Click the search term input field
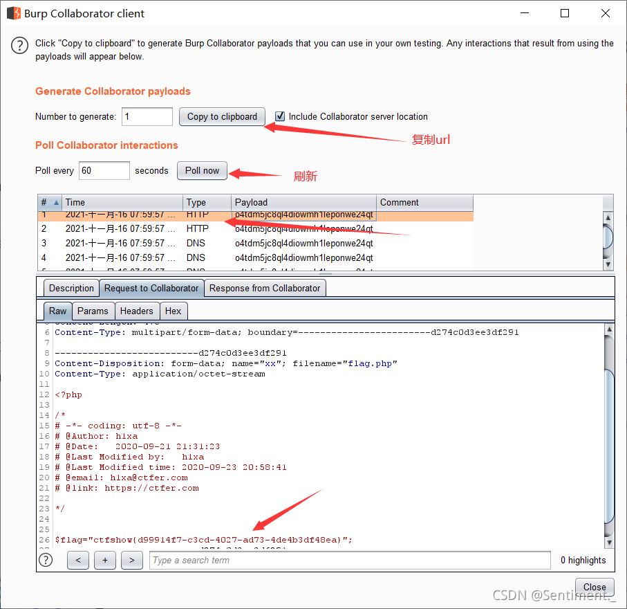 point(350,560)
